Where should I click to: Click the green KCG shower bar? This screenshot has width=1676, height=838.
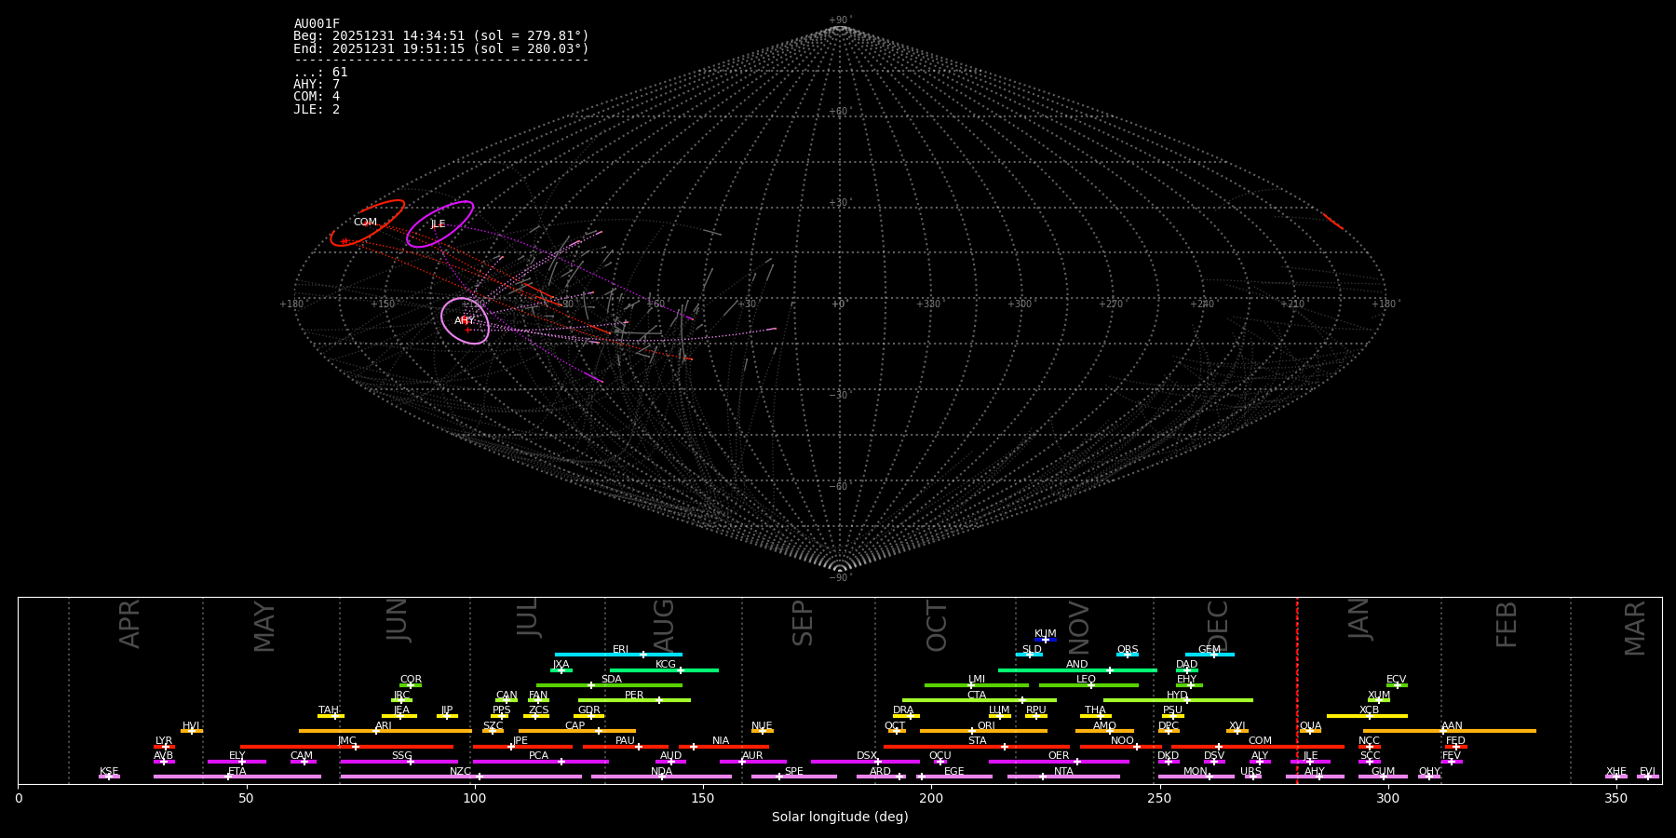[664, 670]
